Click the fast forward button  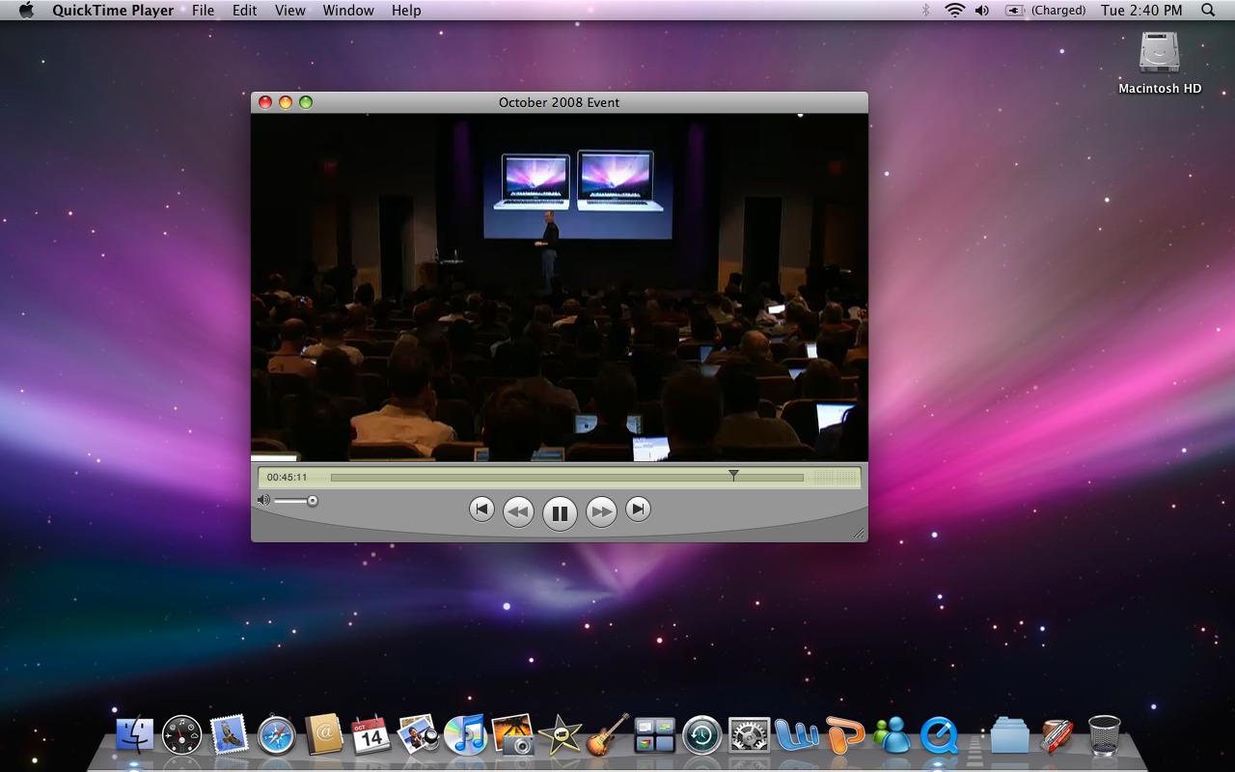601,511
